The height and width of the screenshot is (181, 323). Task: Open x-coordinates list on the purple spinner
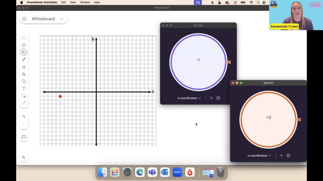coord(189,98)
